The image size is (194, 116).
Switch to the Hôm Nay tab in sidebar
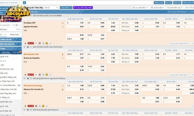6,52
